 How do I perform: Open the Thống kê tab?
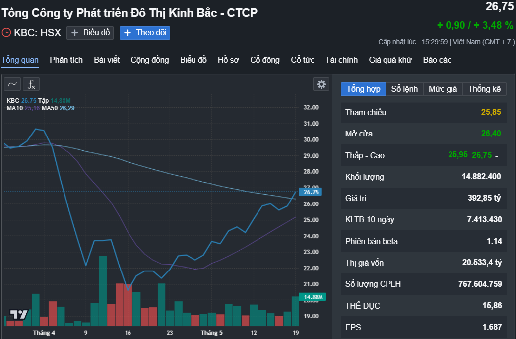(485, 89)
